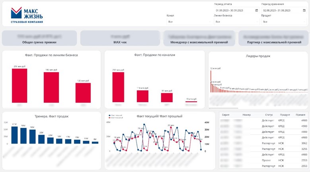Select the НСЖ product in the 3255 row

[x=281, y=149]
